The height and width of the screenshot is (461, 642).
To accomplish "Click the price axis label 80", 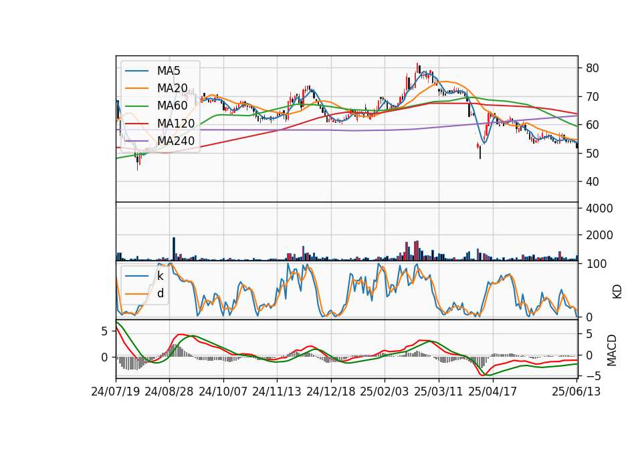I will pyautogui.click(x=592, y=68).
